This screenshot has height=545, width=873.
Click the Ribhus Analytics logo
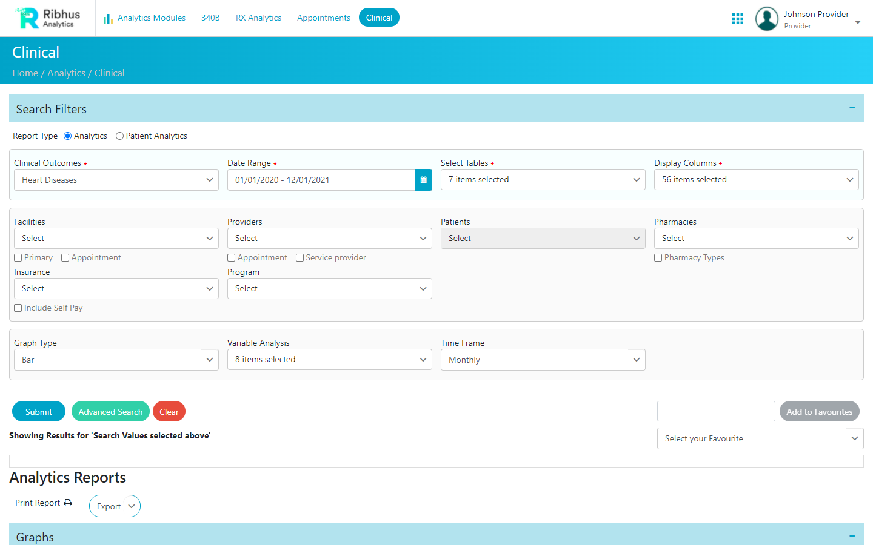[48, 18]
